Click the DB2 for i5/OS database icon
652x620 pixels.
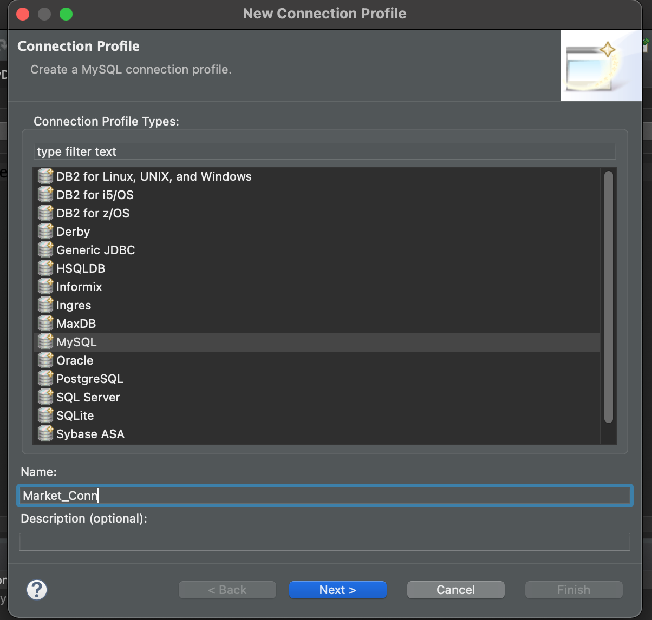click(45, 195)
